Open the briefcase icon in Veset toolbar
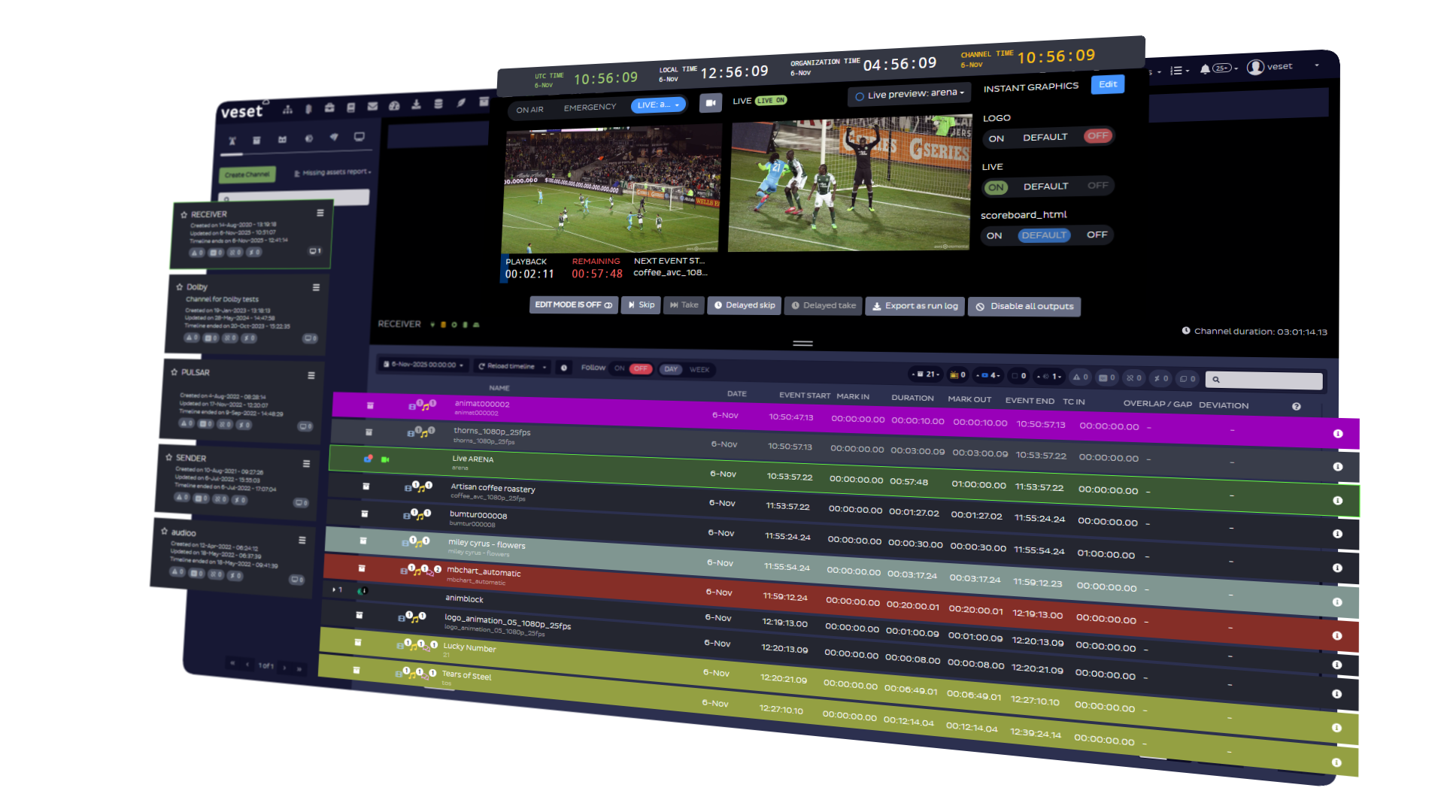 (329, 108)
